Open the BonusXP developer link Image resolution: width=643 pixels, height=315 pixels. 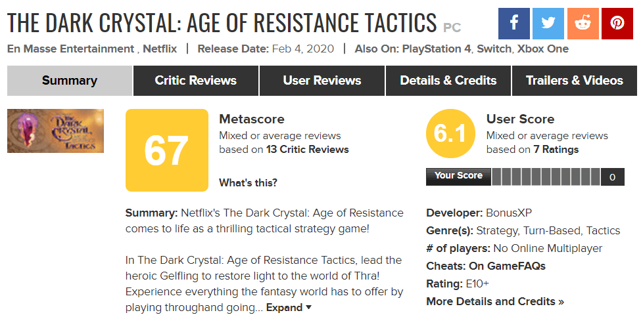[x=510, y=213]
